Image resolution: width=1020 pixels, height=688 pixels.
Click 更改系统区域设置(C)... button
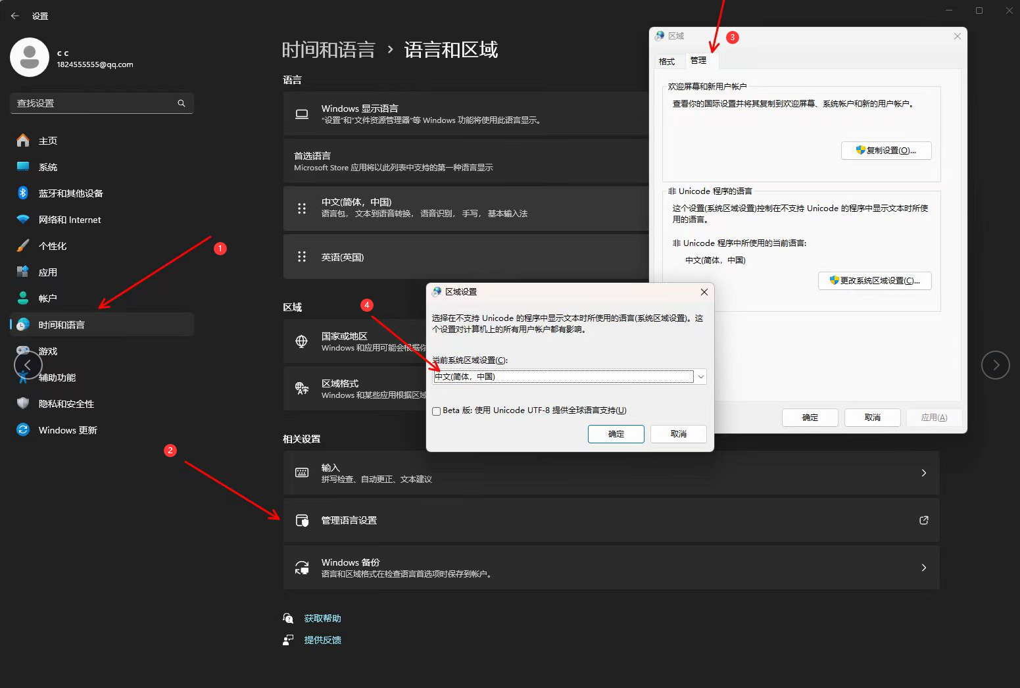(875, 281)
